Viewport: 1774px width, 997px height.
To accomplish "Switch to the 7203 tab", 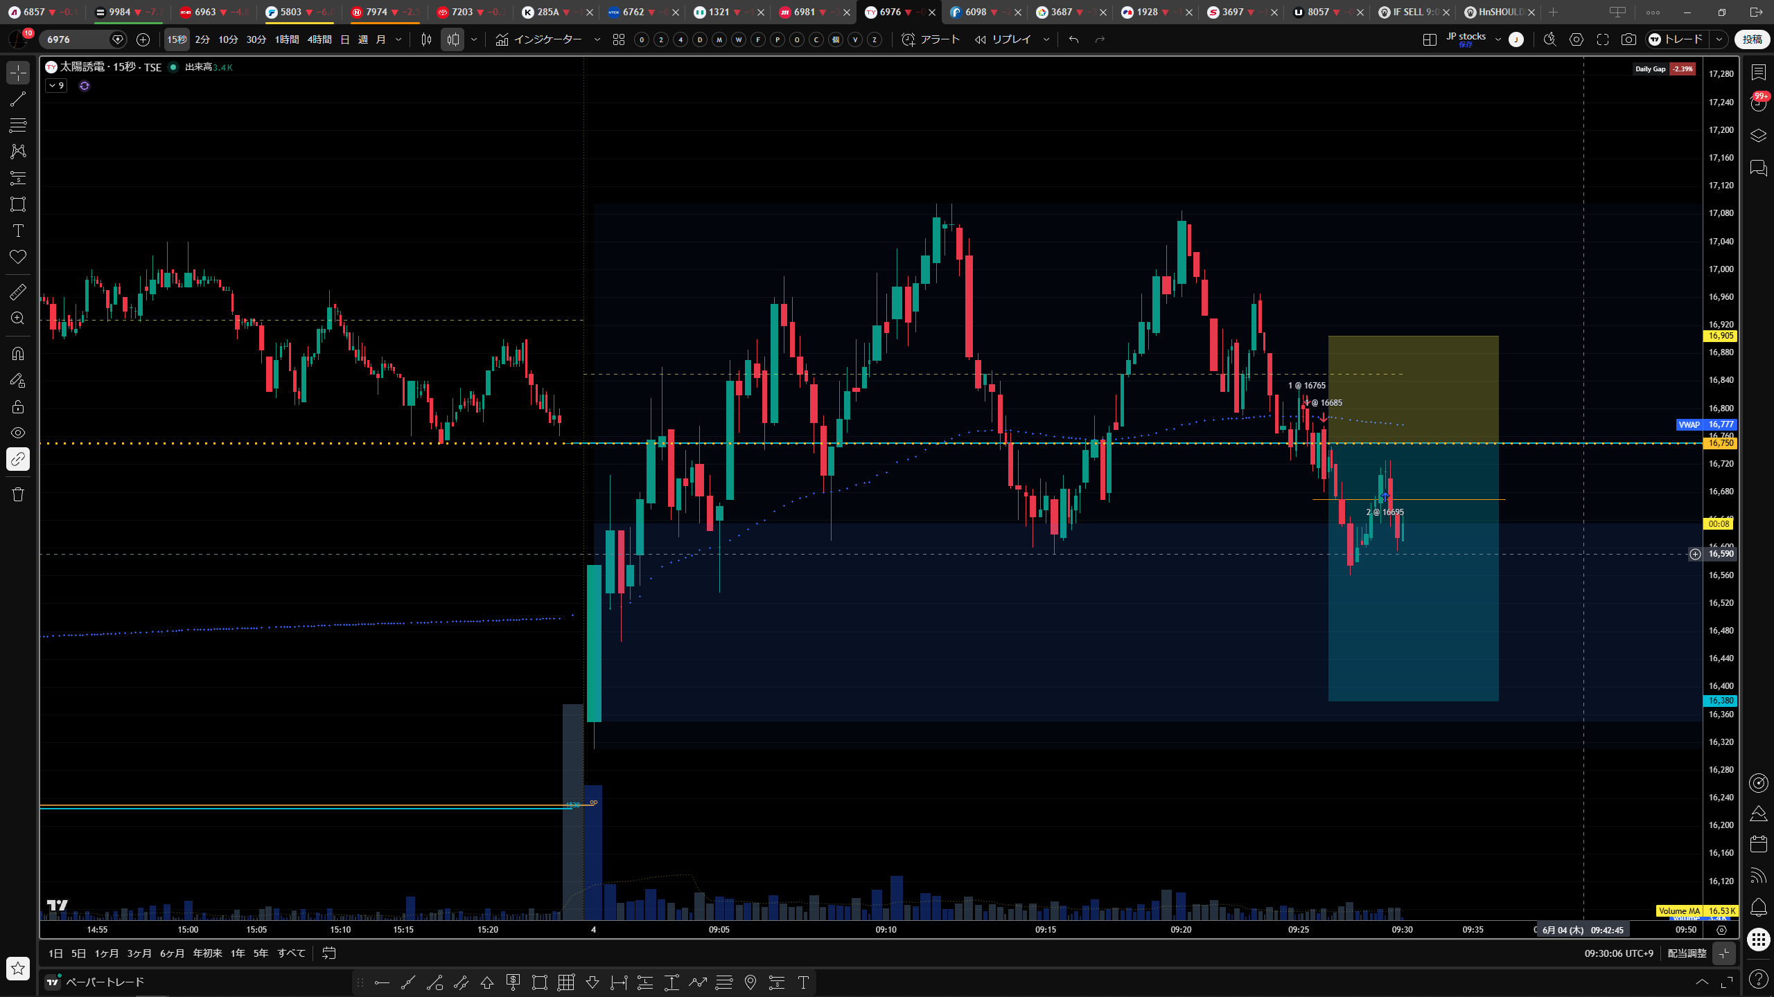I will pos(471,12).
